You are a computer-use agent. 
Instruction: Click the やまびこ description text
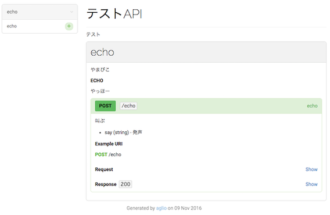pyautogui.click(x=100, y=70)
